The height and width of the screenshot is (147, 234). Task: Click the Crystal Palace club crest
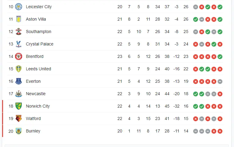click(19, 44)
